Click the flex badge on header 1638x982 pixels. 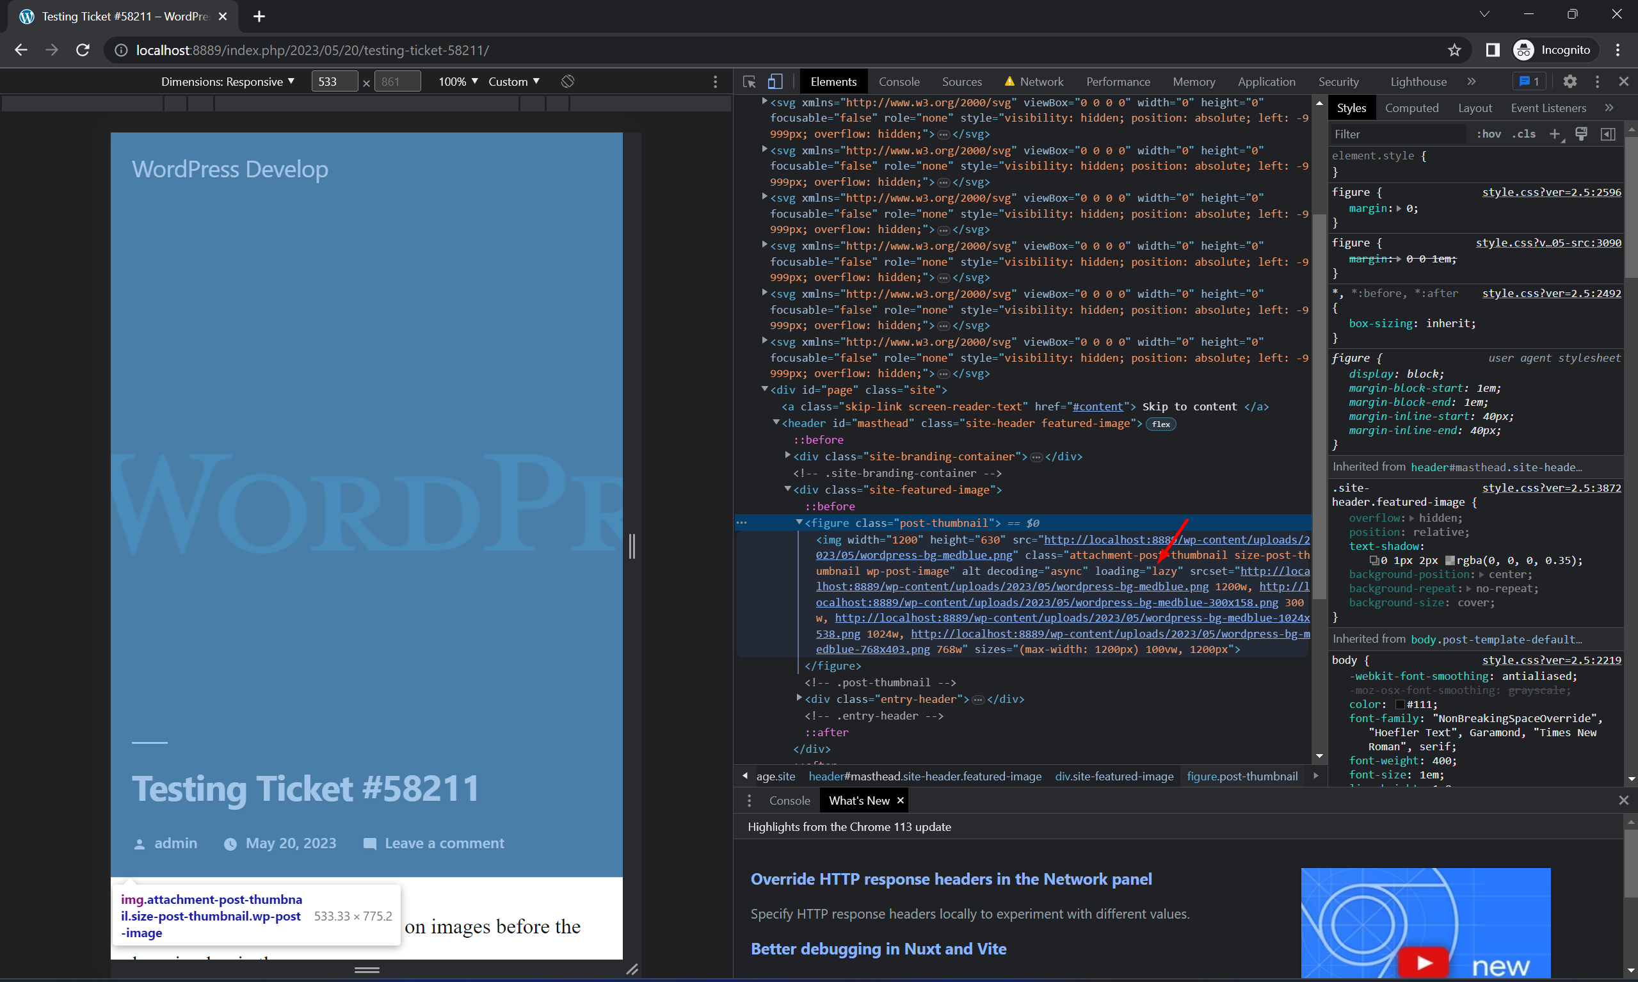tap(1161, 424)
